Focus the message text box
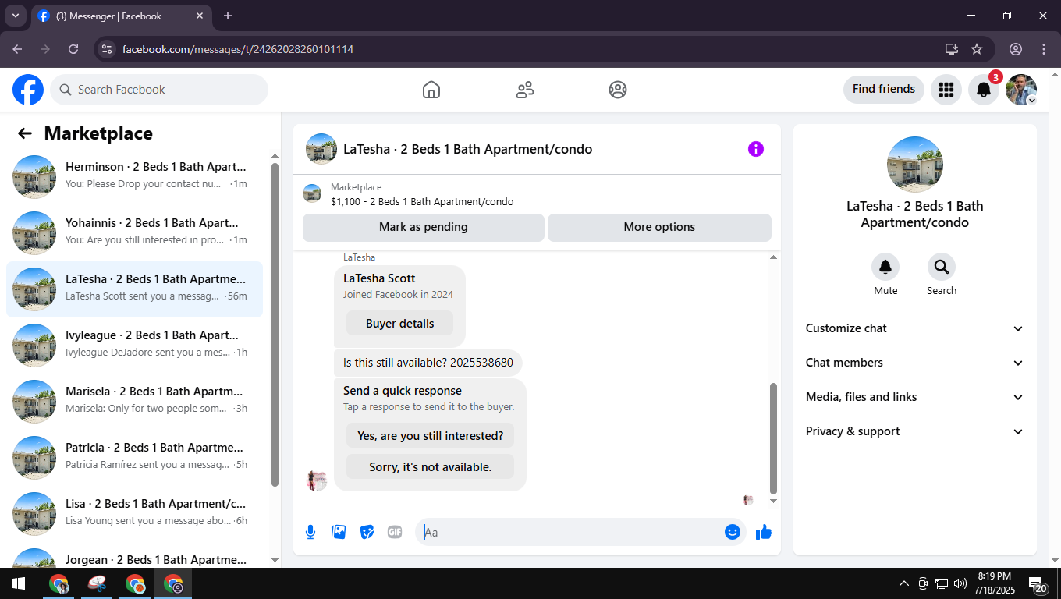The width and height of the screenshot is (1061, 599). (x=571, y=532)
